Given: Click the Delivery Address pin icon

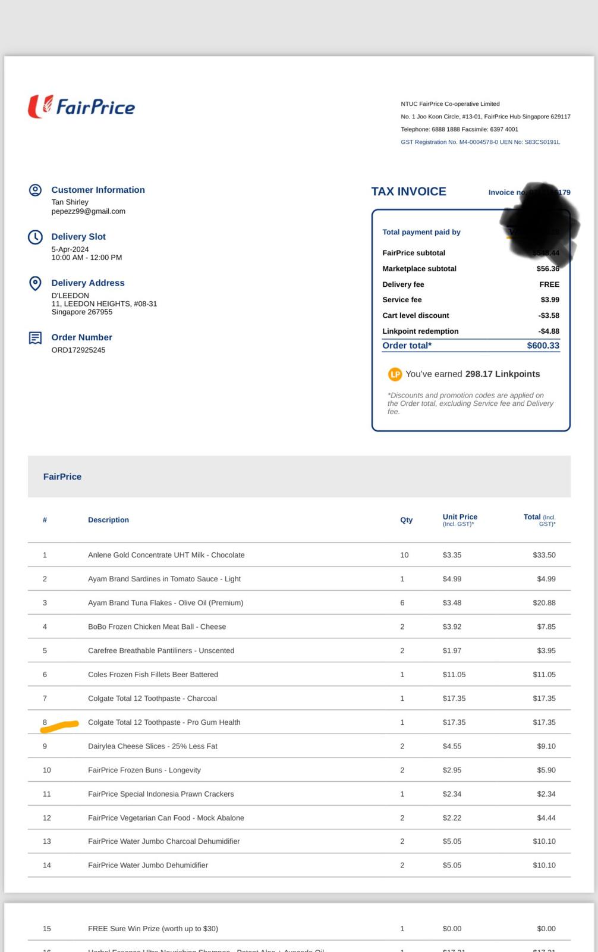Looking at the screenshot, I should (35, 283).
